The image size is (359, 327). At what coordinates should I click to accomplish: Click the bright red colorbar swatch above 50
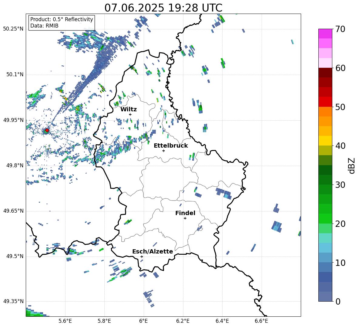325,102
